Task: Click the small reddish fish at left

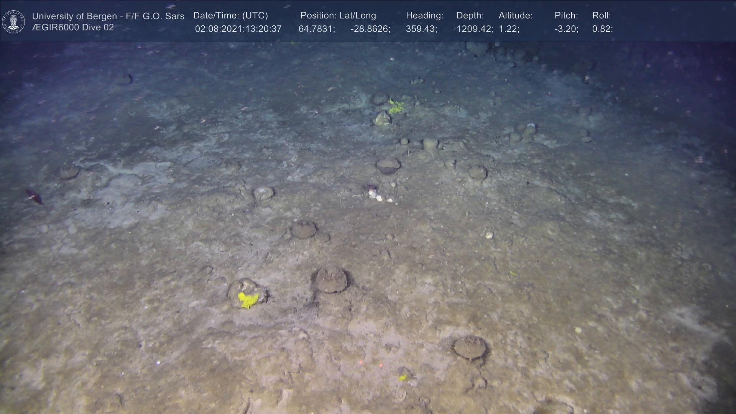Action: coord(34,197)
